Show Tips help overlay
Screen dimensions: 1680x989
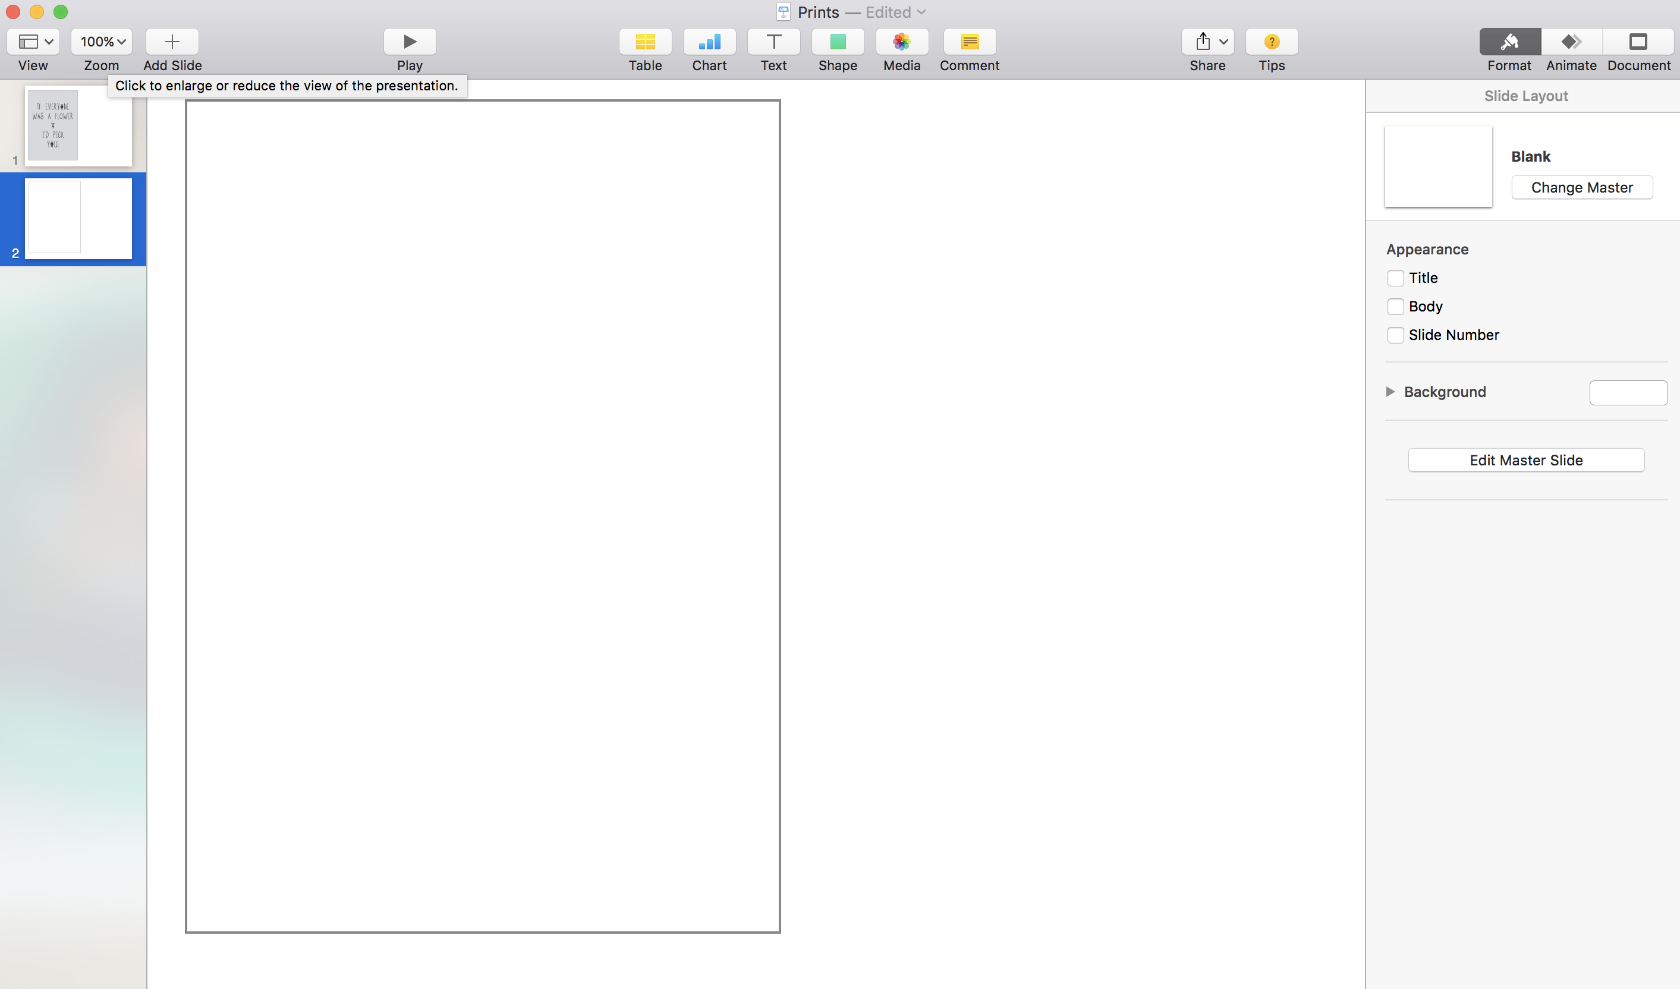1272,42
